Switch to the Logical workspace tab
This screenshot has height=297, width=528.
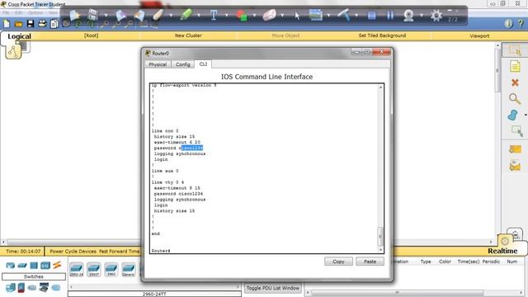tap(19, 36)
